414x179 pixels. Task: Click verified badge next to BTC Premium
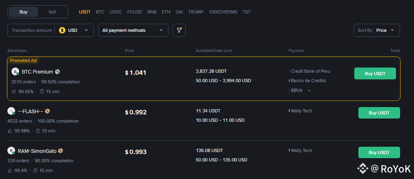58,72
